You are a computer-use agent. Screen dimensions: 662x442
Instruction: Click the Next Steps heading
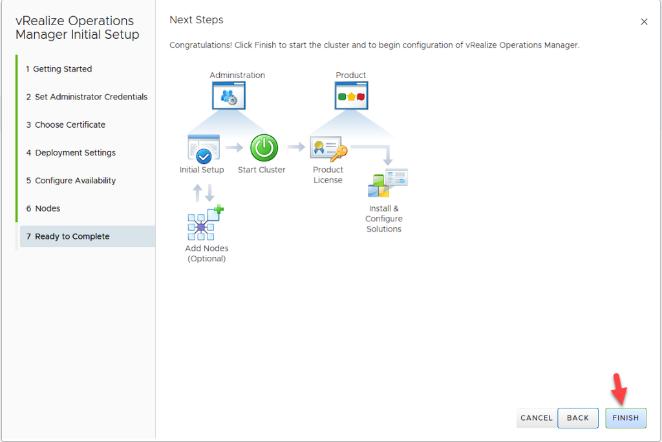pyautogui.click(x=197, y=20)
